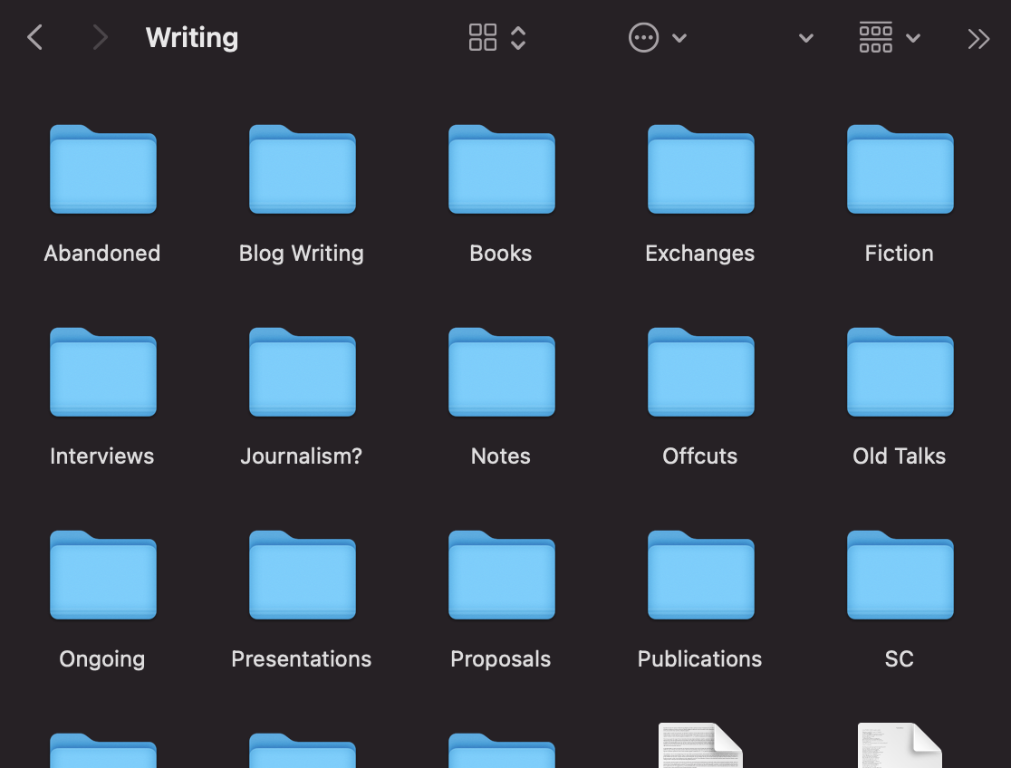Select the Blog Writing folder

pyautogui.click(x=302, y=170)
